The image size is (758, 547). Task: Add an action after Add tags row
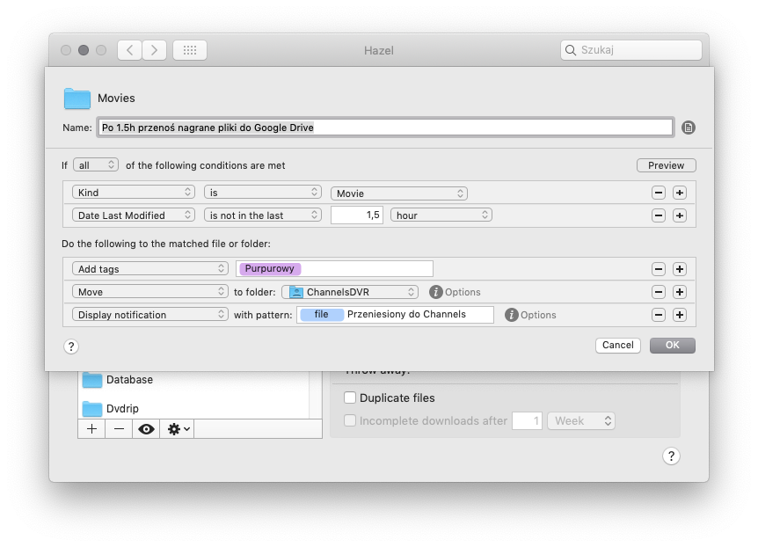click(679, 269)
